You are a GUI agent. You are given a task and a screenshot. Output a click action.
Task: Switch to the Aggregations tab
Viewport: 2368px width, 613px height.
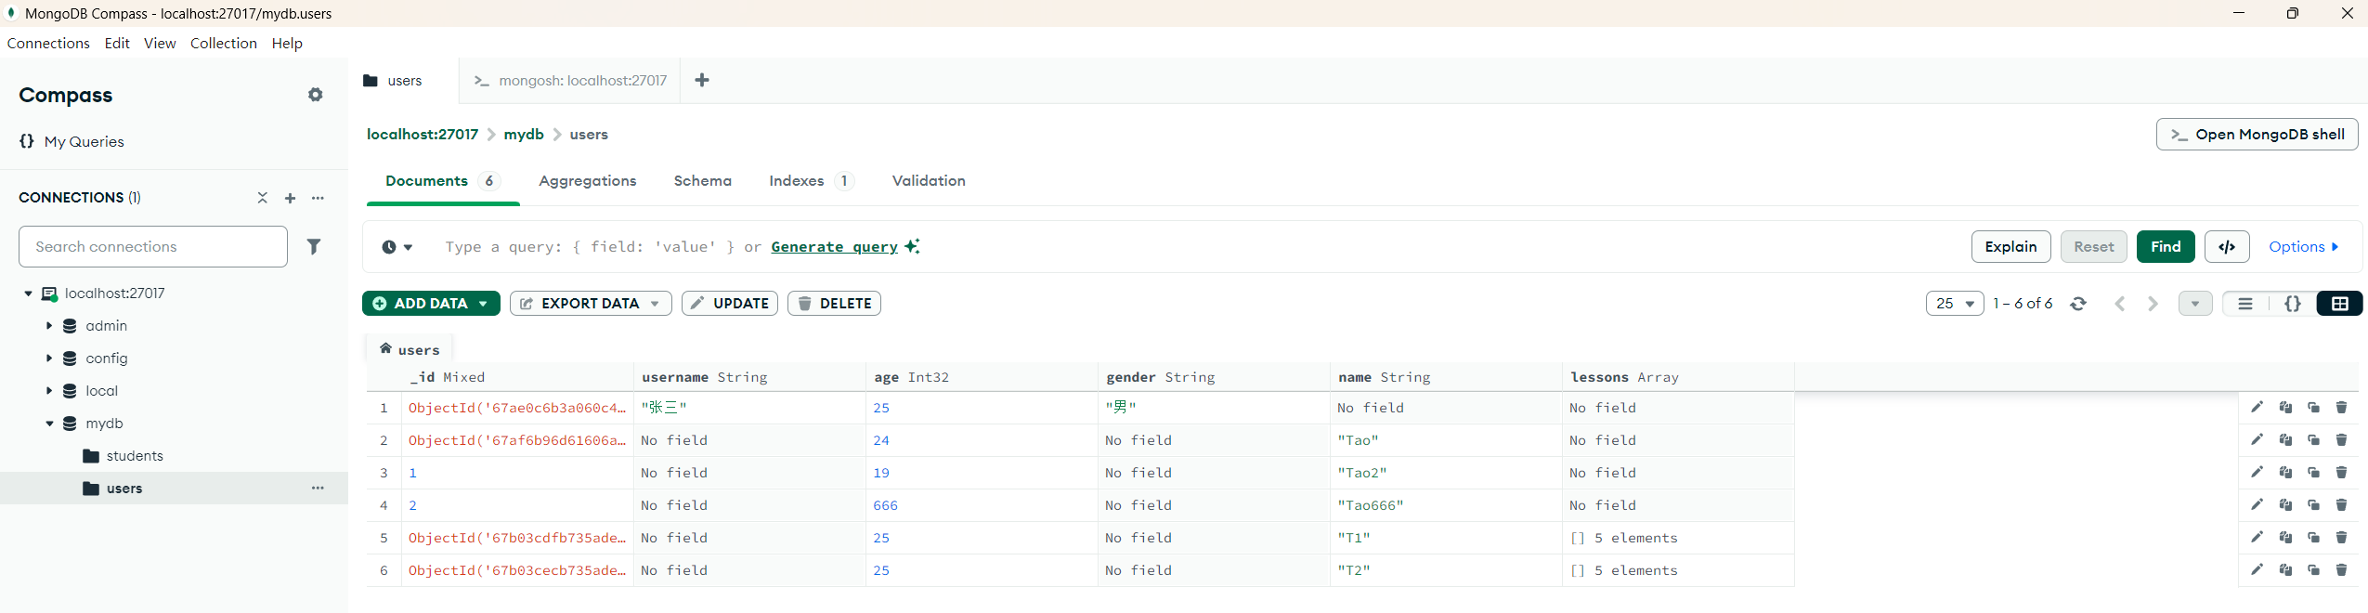[587, 180]
